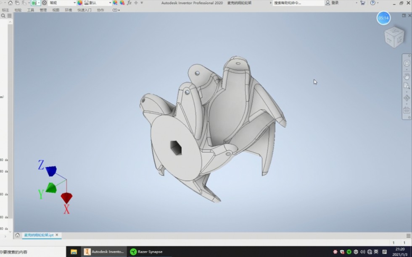Open dropdown arrow next to sign-in
The height and width of the screenshot is (257, 412).
pos(357,3)
